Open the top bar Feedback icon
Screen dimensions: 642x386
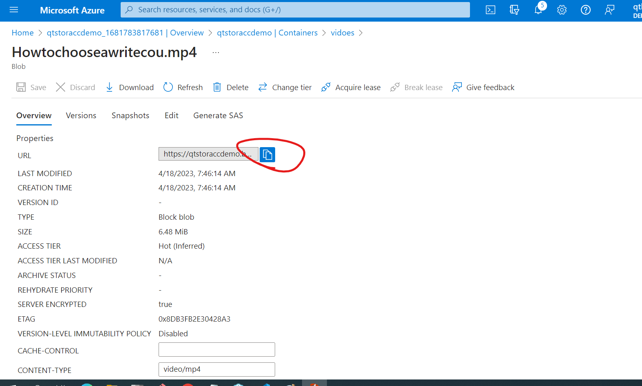[609, 10]
